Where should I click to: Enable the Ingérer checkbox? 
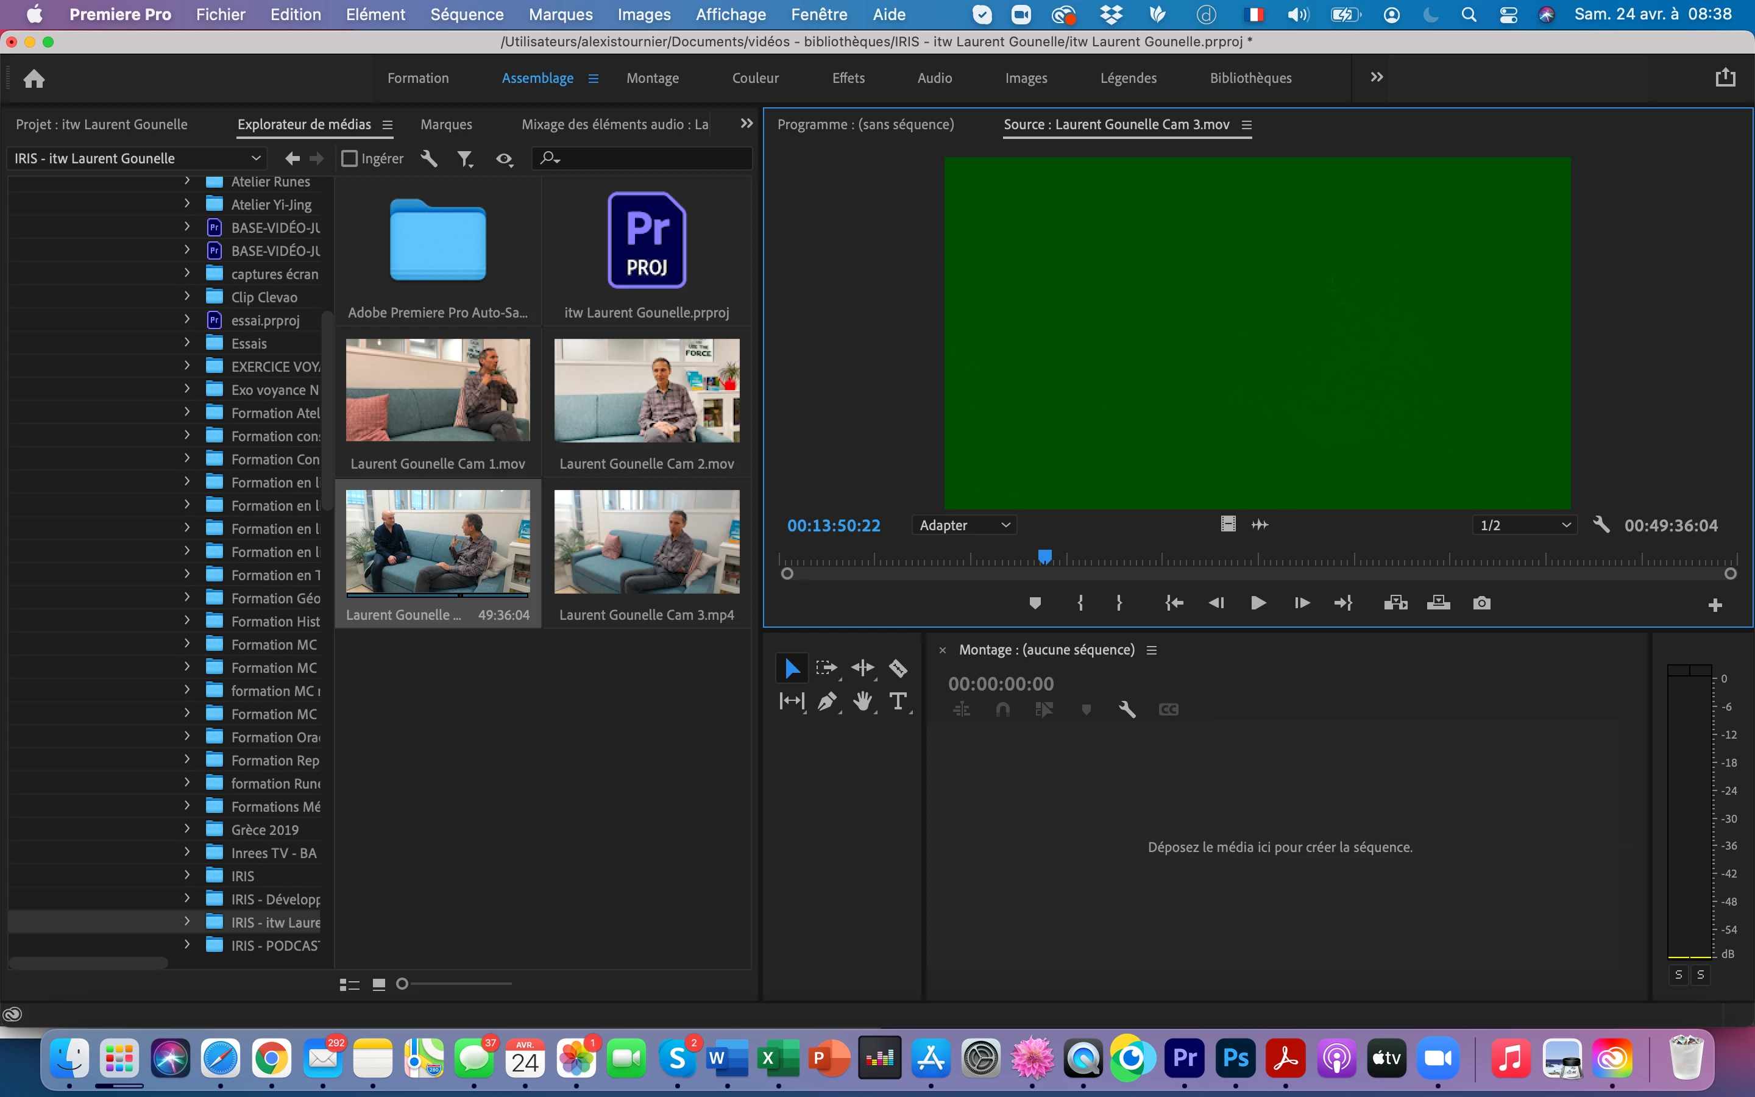(350, 158)
